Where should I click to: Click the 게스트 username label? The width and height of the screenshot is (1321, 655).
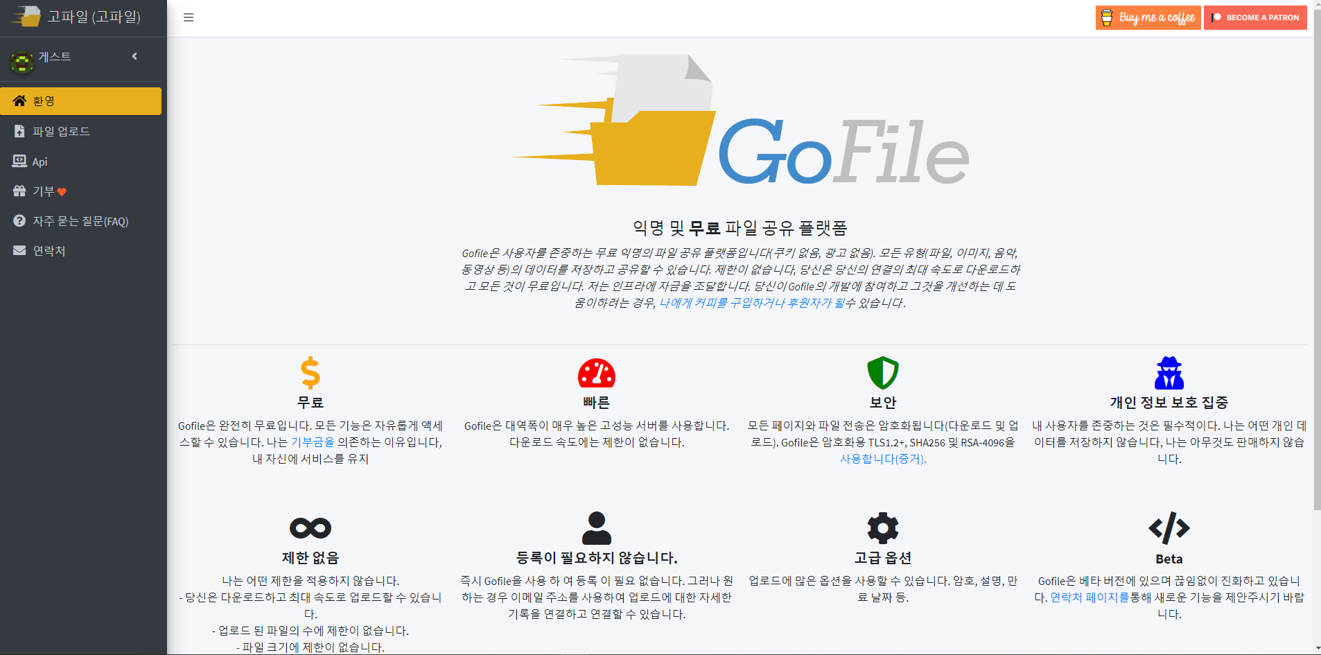tap(55, 57)
